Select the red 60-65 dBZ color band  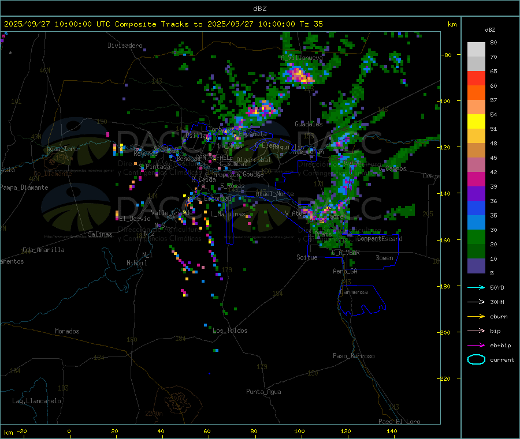click(476, 78)
